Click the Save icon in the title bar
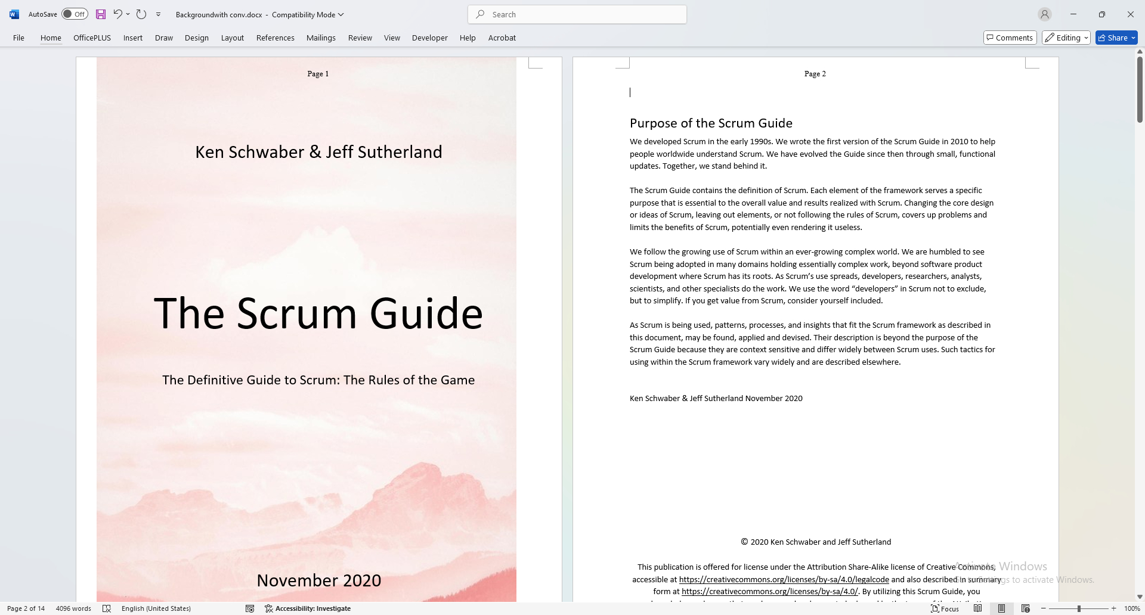The width and height of the screenshot is (1145, 615). pyautogui.click(x=101, y=14)
